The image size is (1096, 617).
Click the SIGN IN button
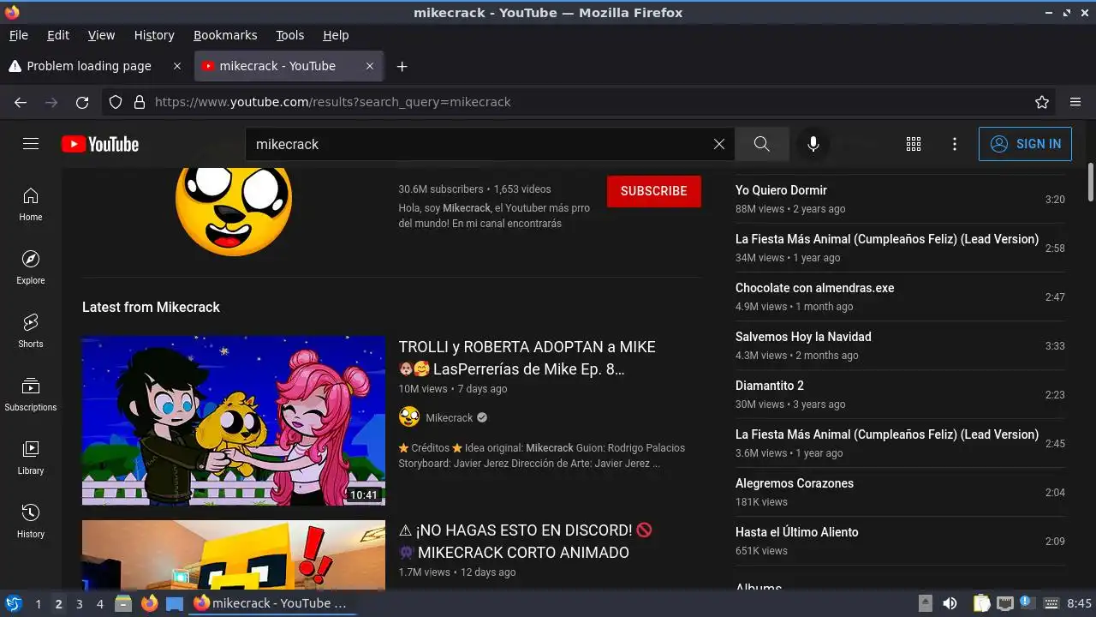1025,144
